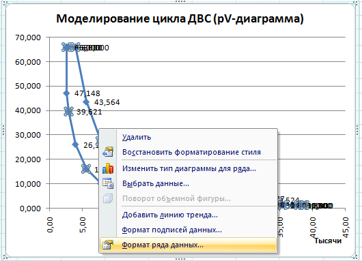The height and width of the screenshot is (261, 362).
Task: Open Изменить тип диаграммы для ряда
Action: coord(189,168)
